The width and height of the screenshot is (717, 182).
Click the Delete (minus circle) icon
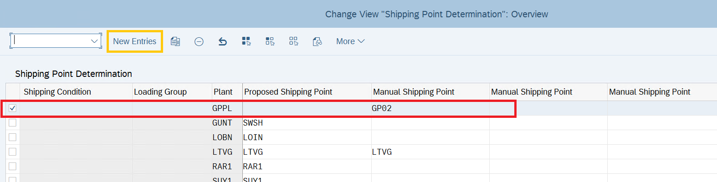tap(199, 41)
